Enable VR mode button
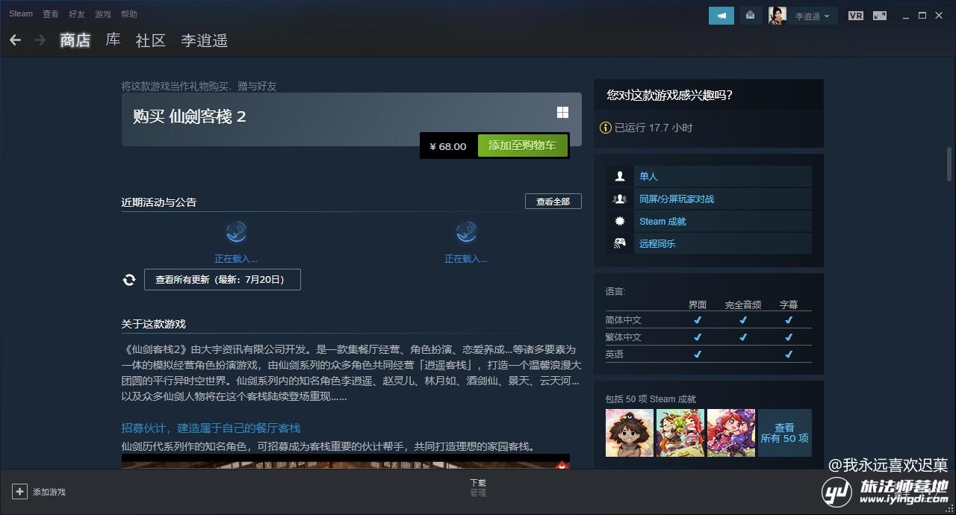This screenshot has height=515, width=956. 856,16
